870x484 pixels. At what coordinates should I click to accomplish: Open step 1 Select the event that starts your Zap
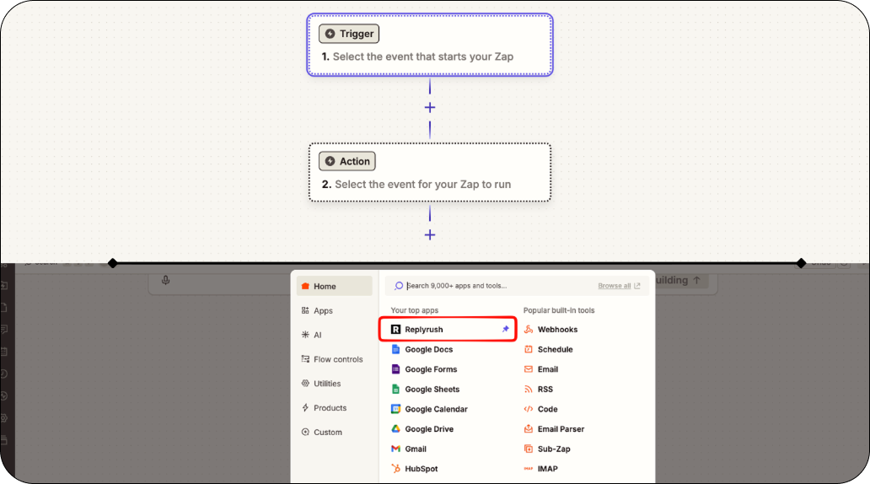click(430, 45)
